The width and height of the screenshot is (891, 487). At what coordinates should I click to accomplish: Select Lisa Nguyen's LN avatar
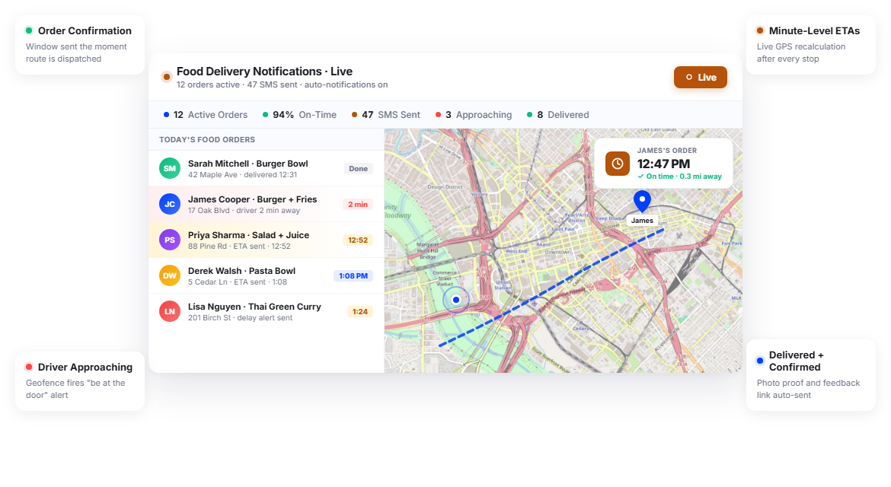coord(169,312)
